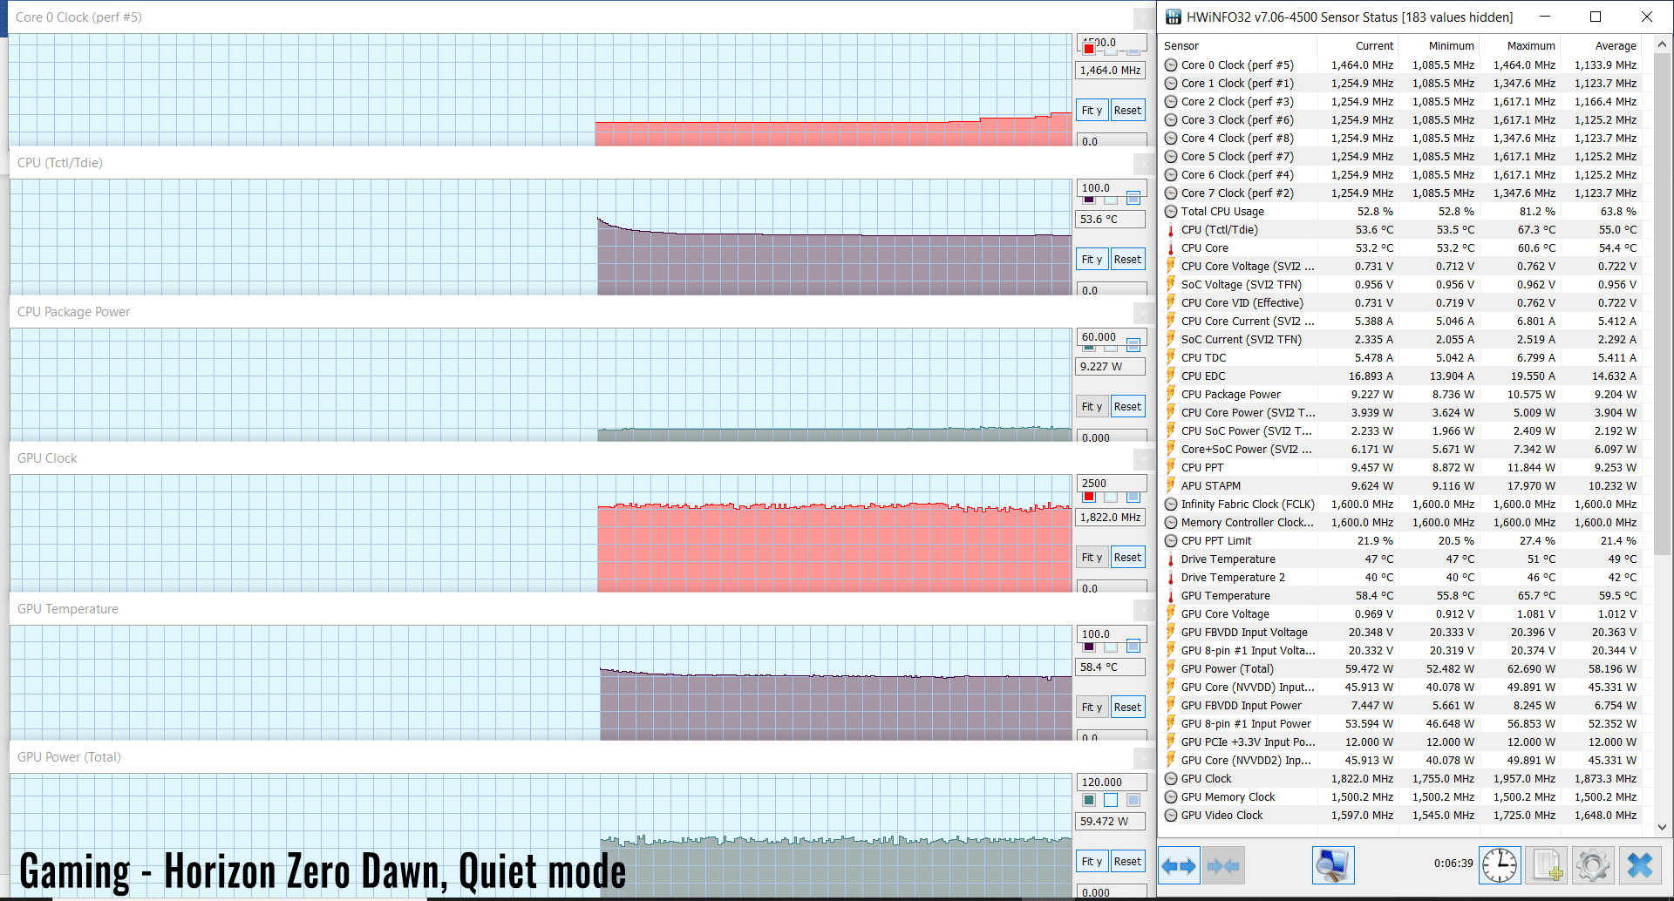Viewport: 1674px width, 901px height.
Task: Click the clock icon beside Core 0 Clock row
Action: click(x=1171, y=65)
